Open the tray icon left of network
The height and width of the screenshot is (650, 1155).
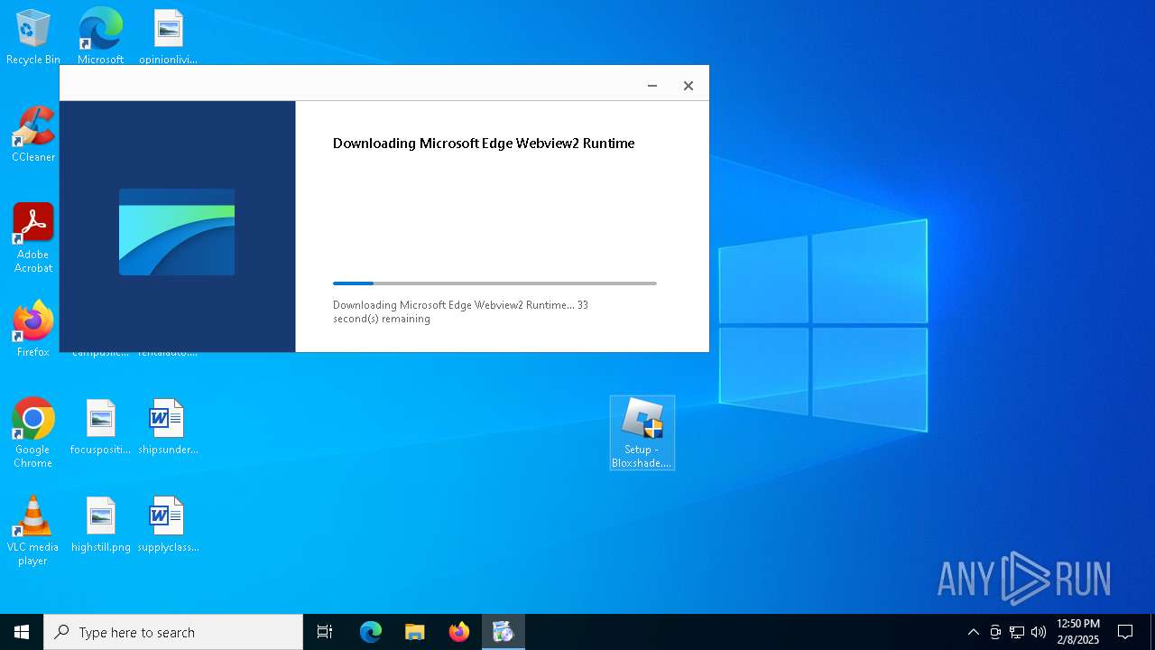click(x=995, y=632)
